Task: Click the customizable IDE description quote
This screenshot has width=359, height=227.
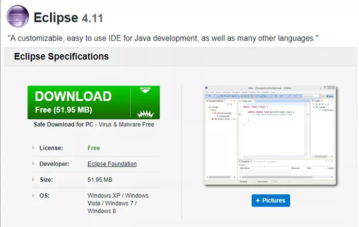Action: 163,38
